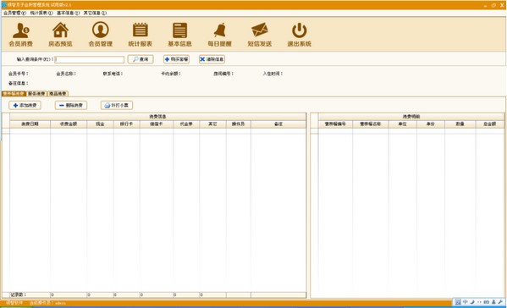Screen dimensions: 507x308
Task: Open 会员管理 member management icon
Action: point(100,35)
